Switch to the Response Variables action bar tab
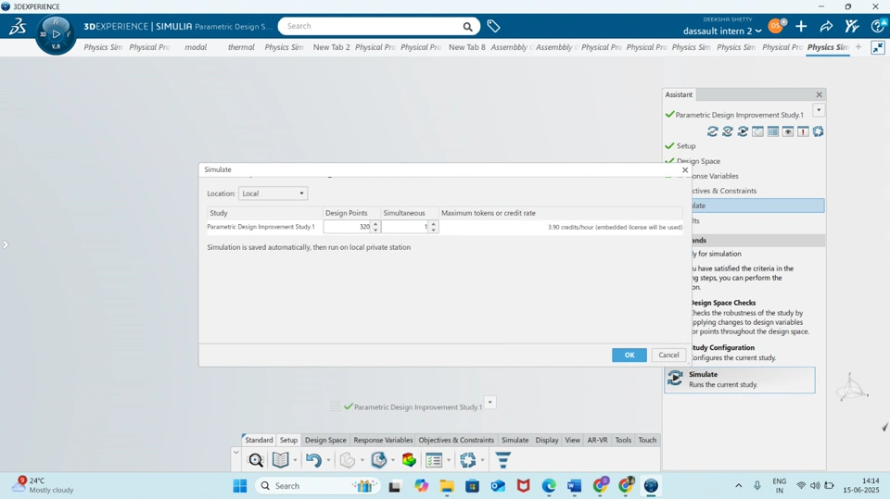The width and height of the screenshot is (890, 499). 383,440
